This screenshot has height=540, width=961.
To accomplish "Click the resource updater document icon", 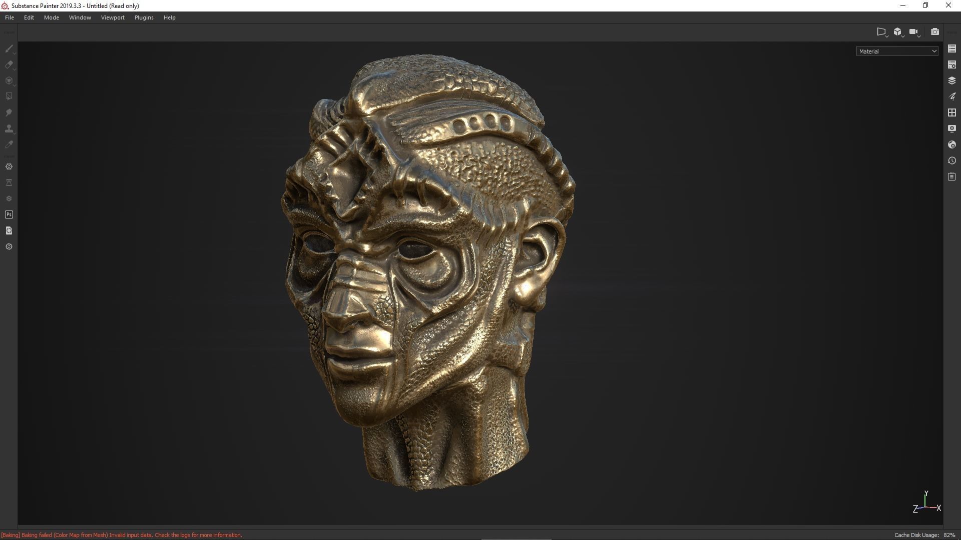I will [x=9, y=230].
